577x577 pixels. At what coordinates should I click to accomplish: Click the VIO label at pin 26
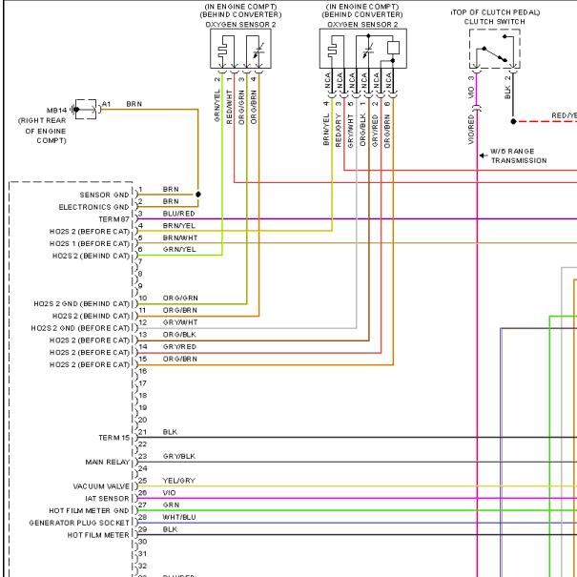[x=169, y=493]
